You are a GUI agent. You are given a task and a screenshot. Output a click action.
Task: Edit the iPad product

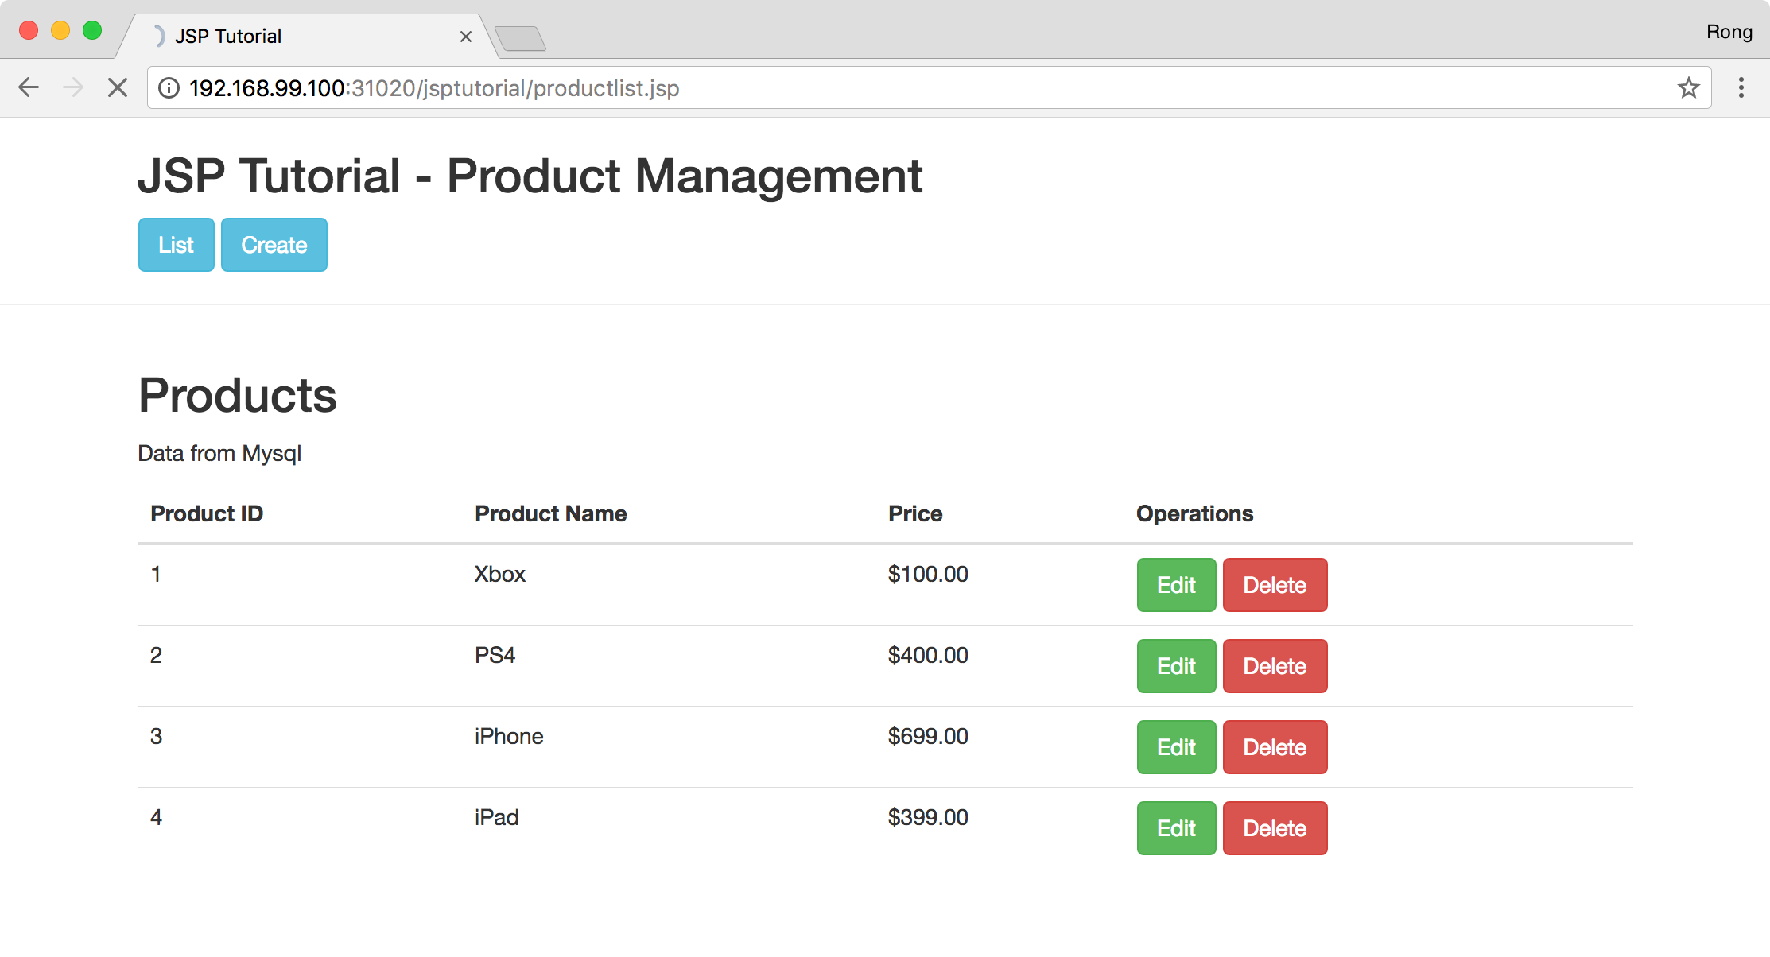[x=1177, y=828]
